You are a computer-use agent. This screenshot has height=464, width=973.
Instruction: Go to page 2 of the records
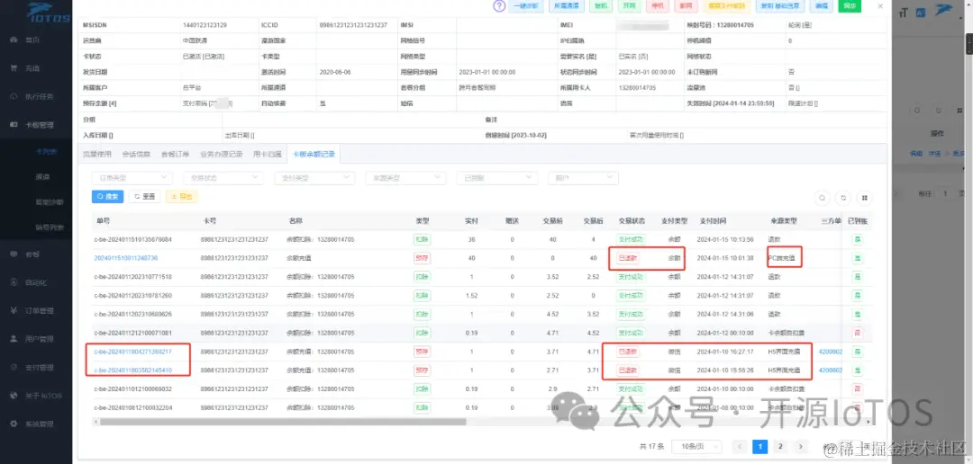coord(780,446)
